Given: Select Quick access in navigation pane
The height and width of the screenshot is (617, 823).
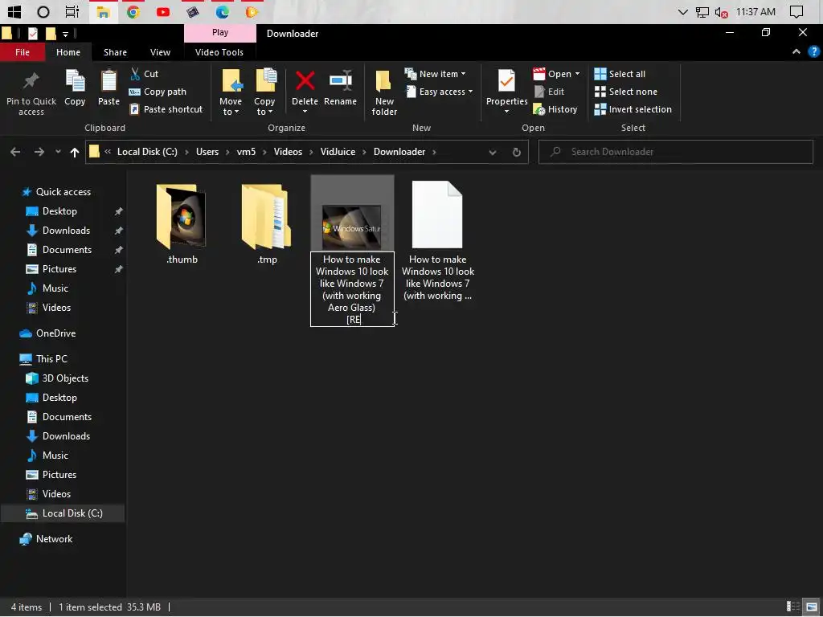Looking at the screenshot, I should pos(63,192).
